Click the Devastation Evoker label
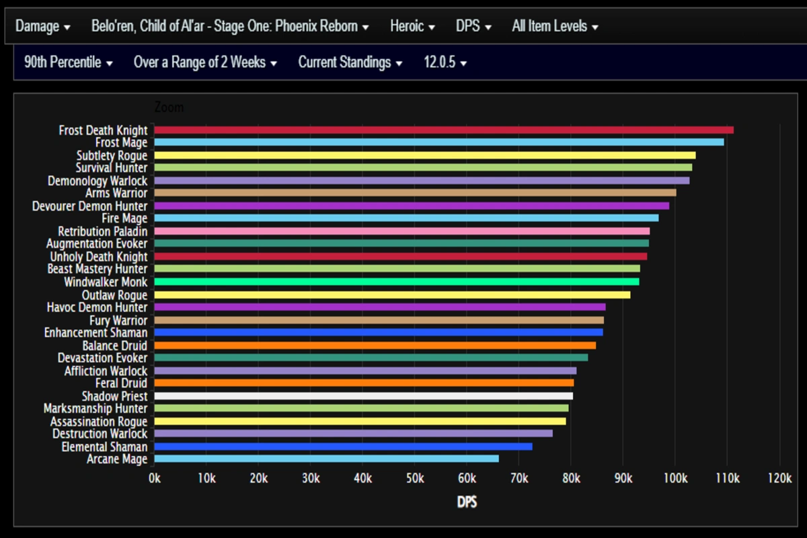Image resolution: width=807 pixels, height=538 pixels. coord(102,358)
